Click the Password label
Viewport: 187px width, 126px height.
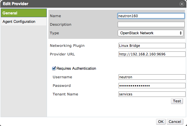pyautogui.click(x=62, y=85)
